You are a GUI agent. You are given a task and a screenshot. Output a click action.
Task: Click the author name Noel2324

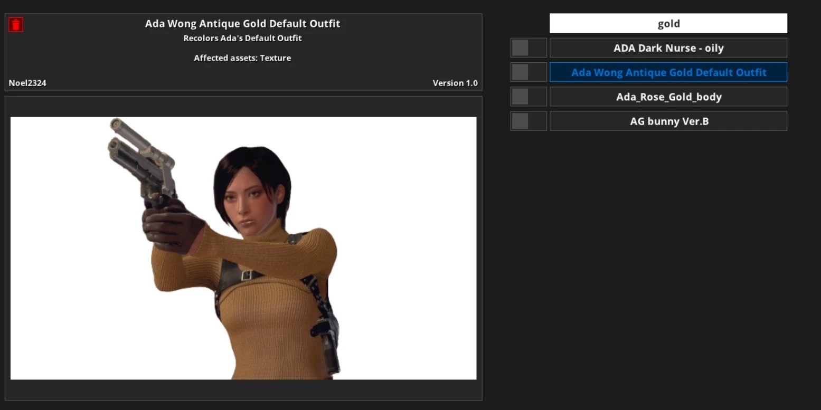click(27, 83)
